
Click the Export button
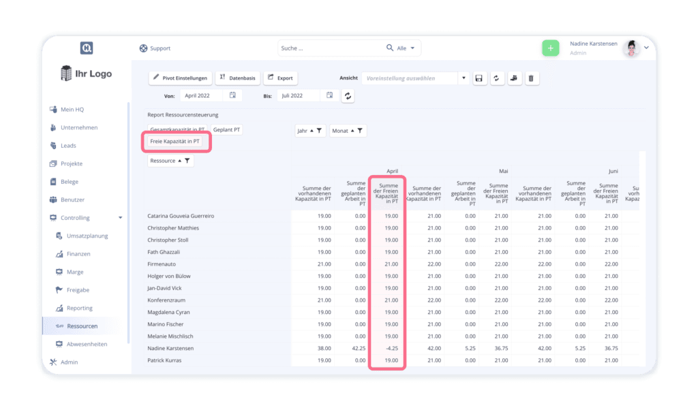point(280,78)
